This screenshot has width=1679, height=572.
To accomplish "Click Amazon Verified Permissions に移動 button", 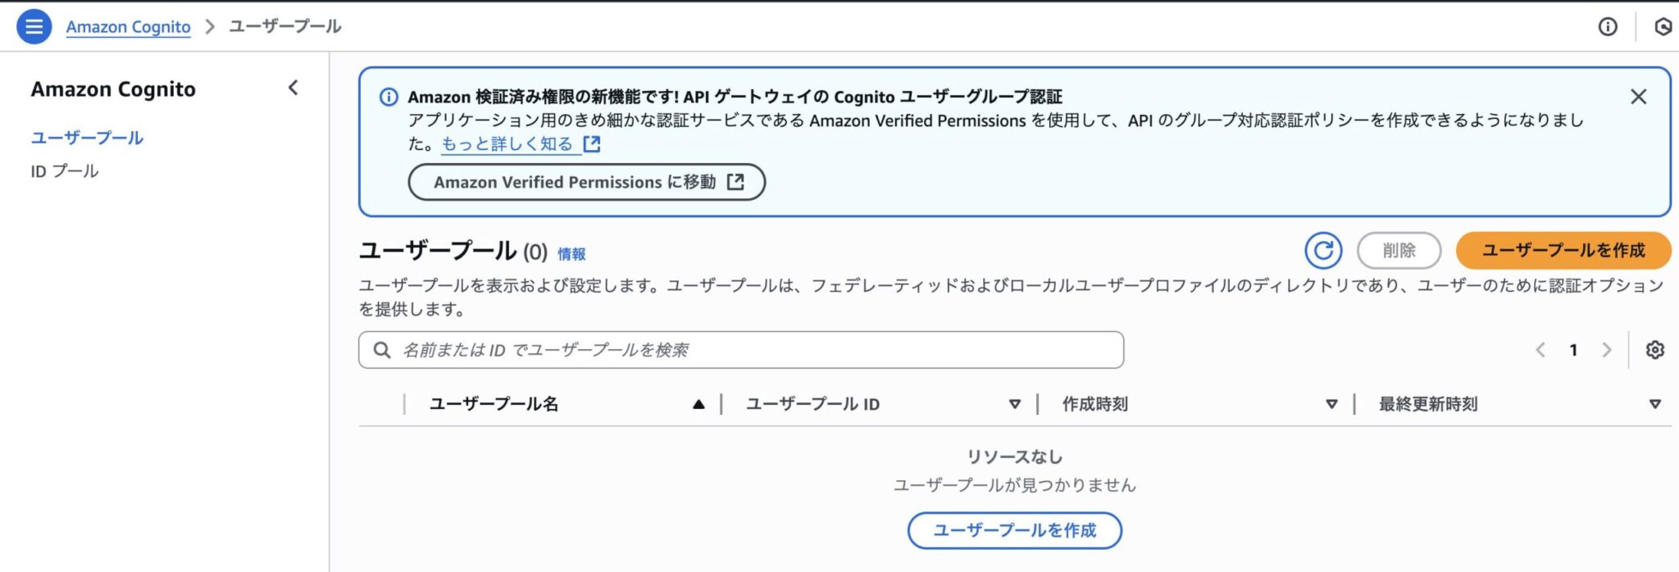I will (x=585, y=181).
